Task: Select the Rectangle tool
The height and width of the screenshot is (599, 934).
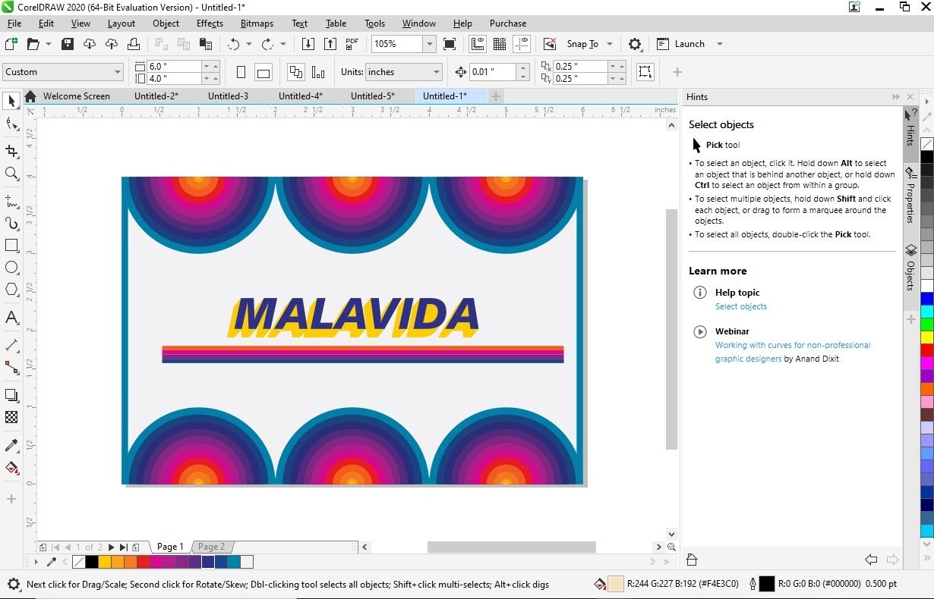Action: point(11,245)
